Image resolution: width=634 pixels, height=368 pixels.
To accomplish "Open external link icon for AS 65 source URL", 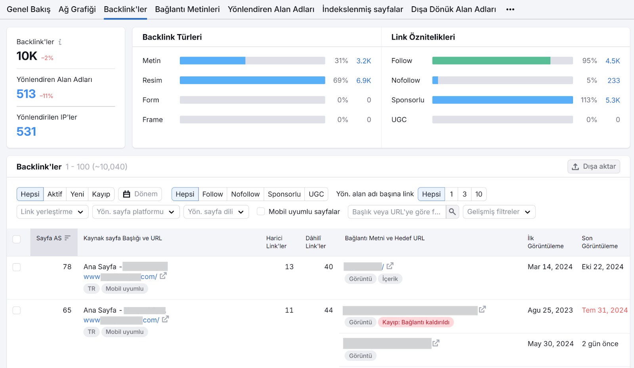I will (x=165, y=319).
